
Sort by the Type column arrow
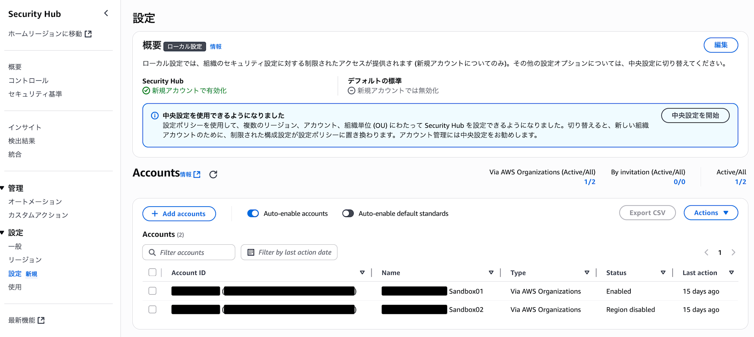pyautogui.click(x=587, y=273)
